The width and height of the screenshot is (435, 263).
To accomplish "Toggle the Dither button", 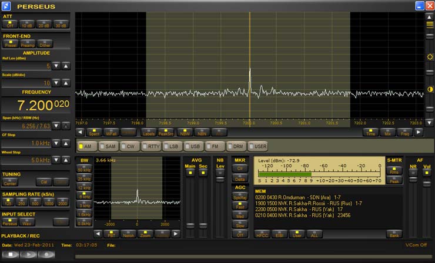I will (45, 44).
